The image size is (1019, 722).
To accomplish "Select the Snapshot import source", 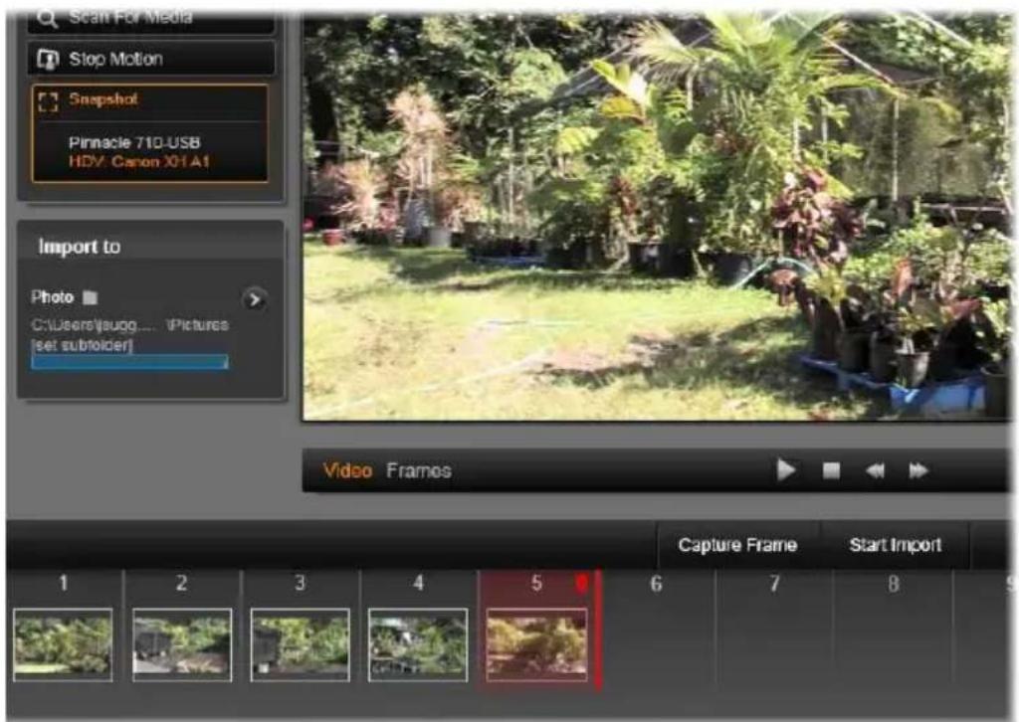I will (x=149, y=102).
